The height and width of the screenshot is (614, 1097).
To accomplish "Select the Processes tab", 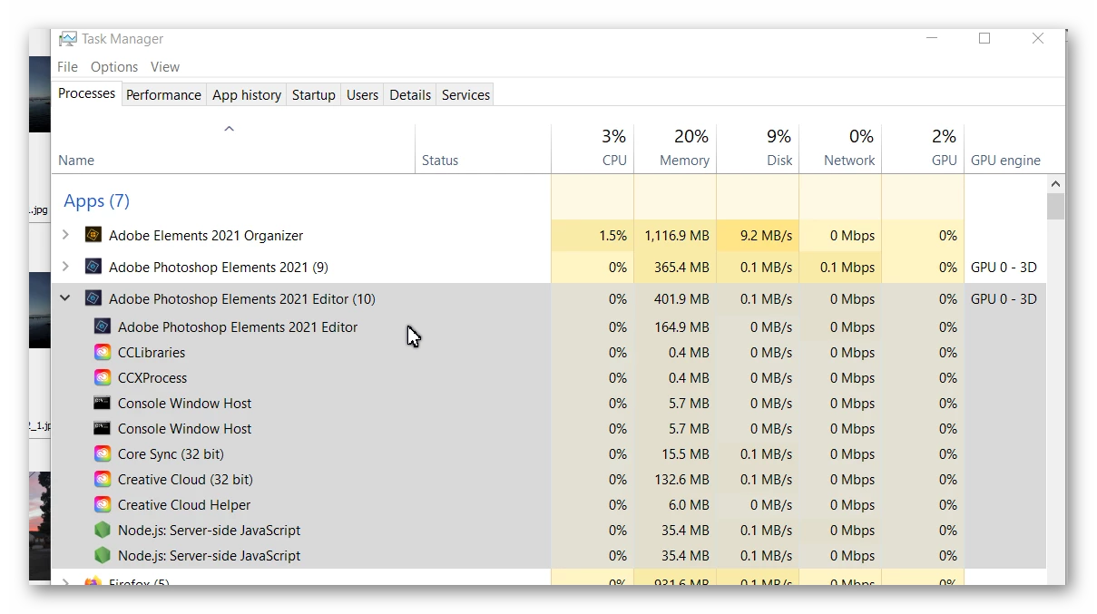I will 87,93.
